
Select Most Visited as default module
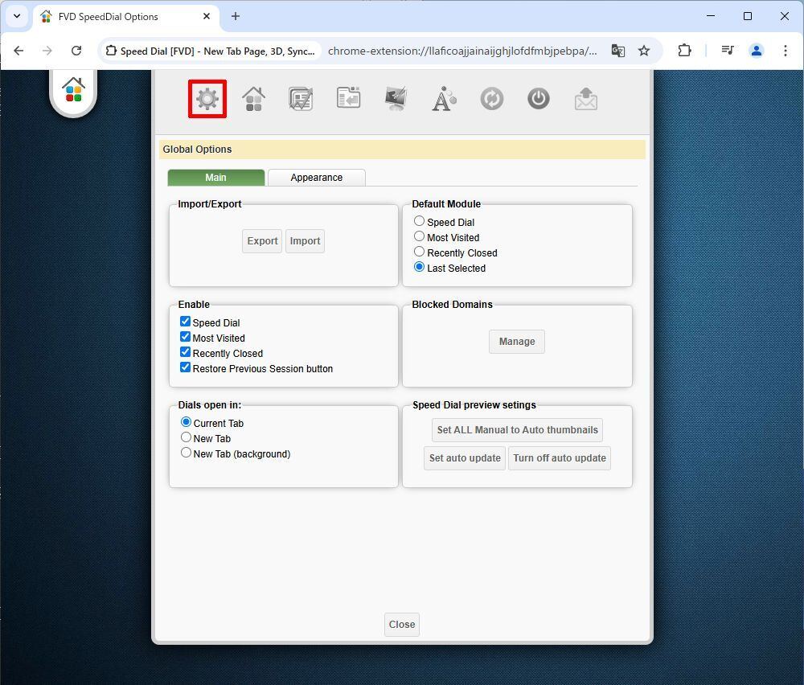pos(419,236)
